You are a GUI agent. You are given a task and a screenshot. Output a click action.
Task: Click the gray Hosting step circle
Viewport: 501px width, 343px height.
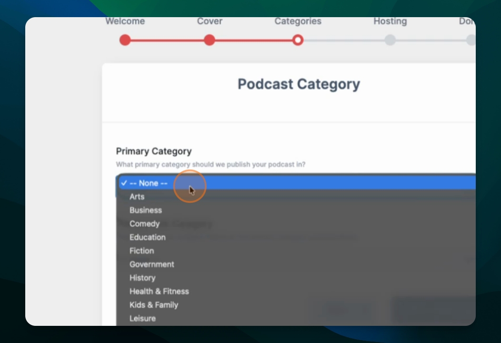pos(390,40)
